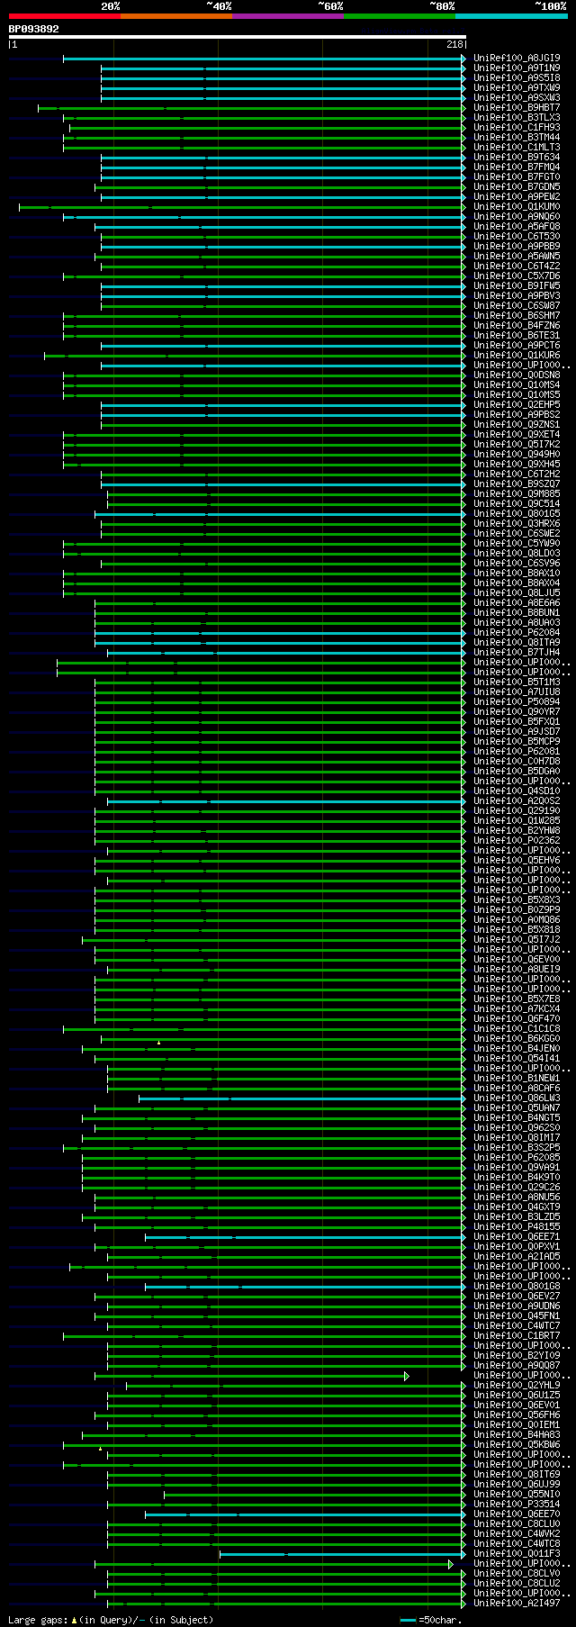Viewport: 576px width, 1627px height.
Task: Select label UniRef100_A7KCX4
Action: (517, 1009)
